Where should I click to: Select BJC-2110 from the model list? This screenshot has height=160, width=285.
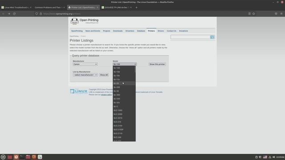[124, 133]
